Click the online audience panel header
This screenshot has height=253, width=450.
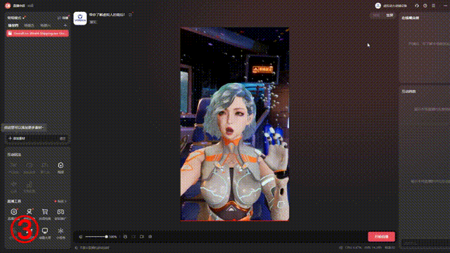[x=410, y=18]
